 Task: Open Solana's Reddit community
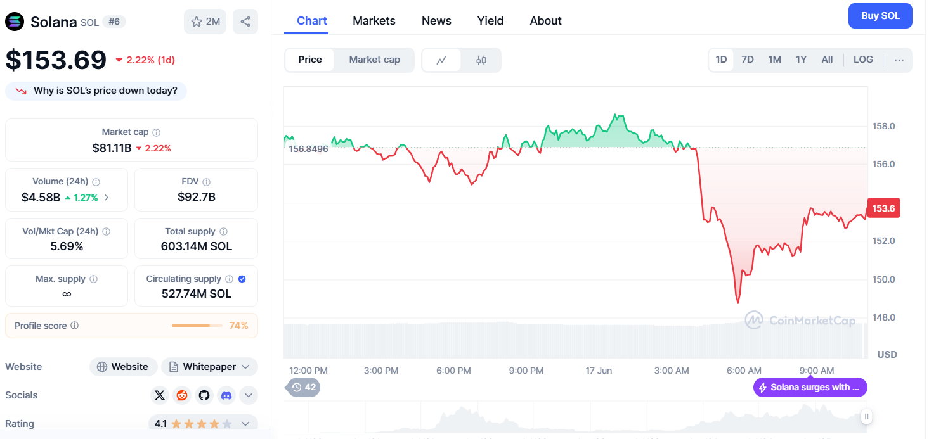[182, 395]
